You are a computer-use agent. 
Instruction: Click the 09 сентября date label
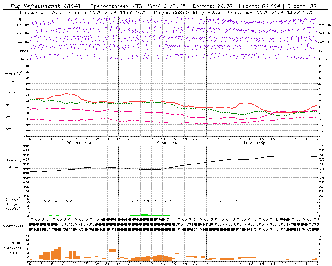tap(79, 143)
